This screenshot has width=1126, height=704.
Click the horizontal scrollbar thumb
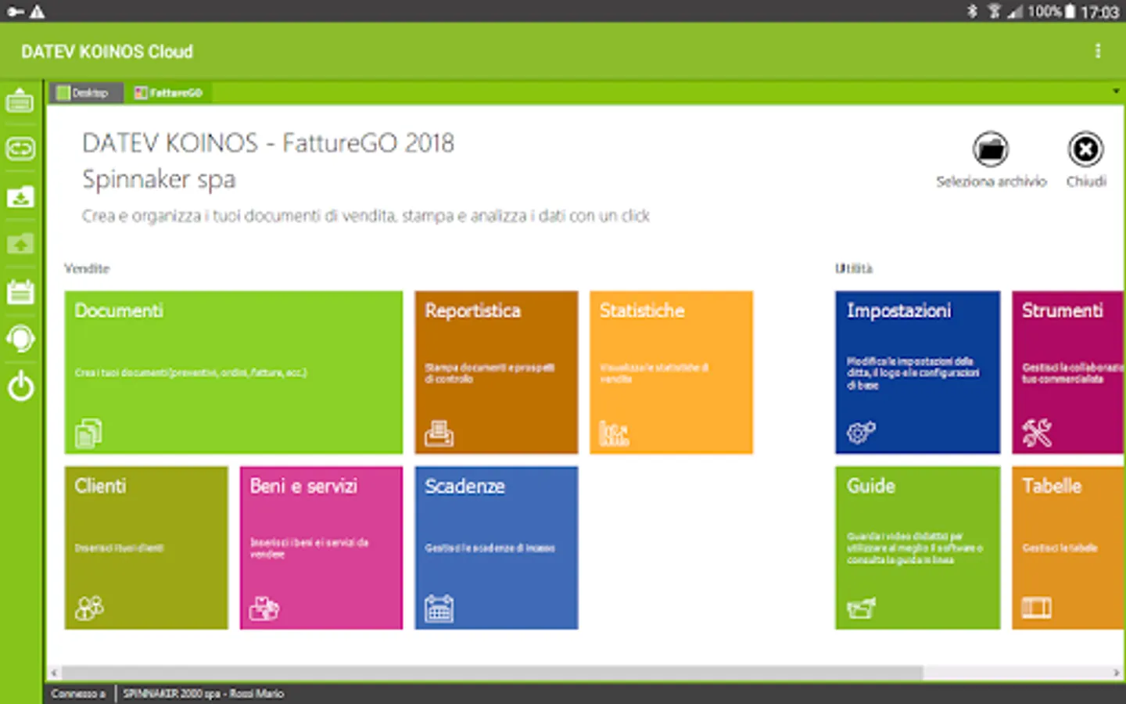493,673
